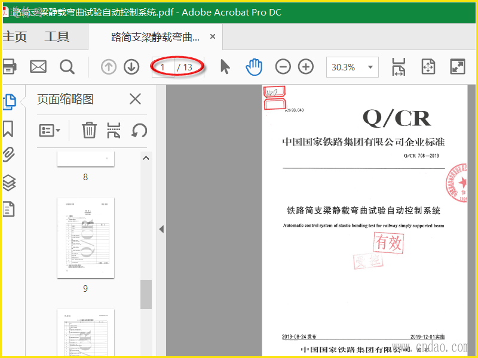Click the thumbnail label 9

coord(85,288)
